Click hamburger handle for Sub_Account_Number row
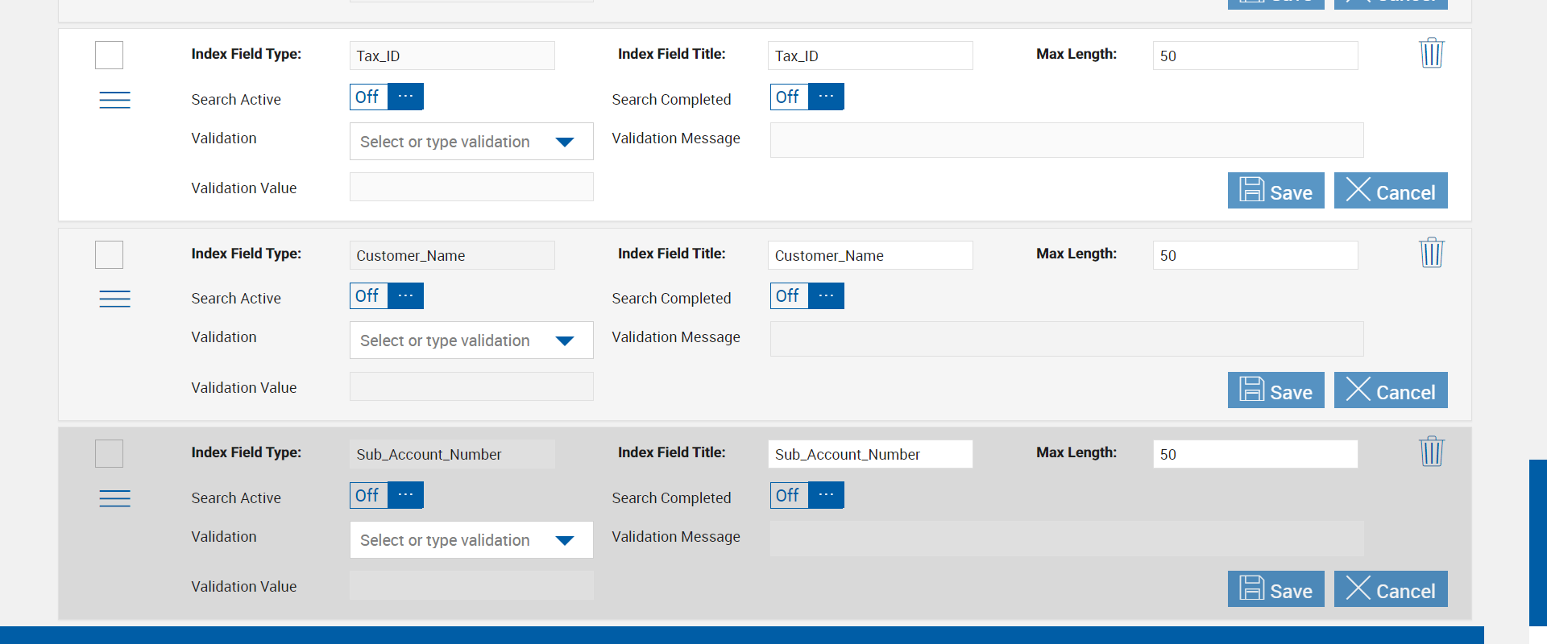1547x644 pixels. tap(114, 498)
